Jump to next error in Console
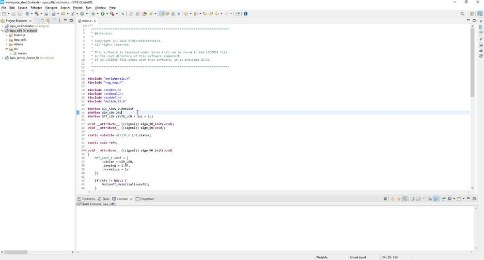 click(392, 199)
